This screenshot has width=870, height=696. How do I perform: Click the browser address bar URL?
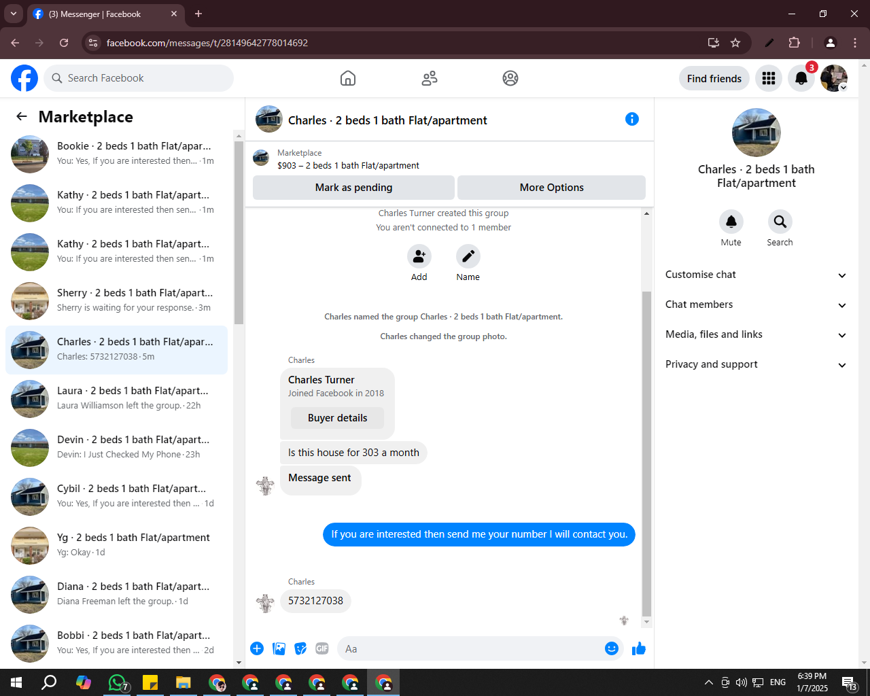pos(207,43)
